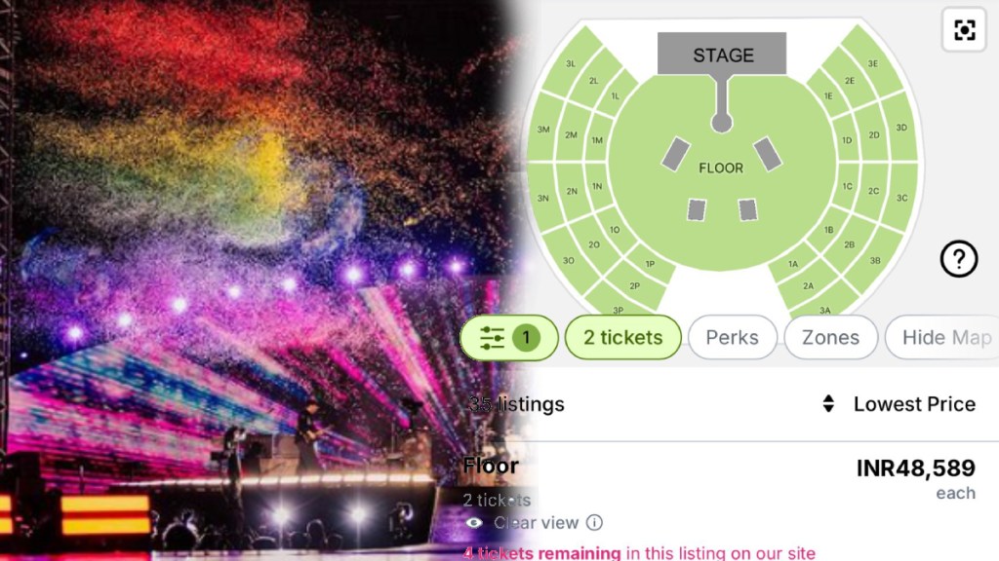The image size is (999, 561).
Task: Toggle the Perks filter chip
Action: pos(732,338)
